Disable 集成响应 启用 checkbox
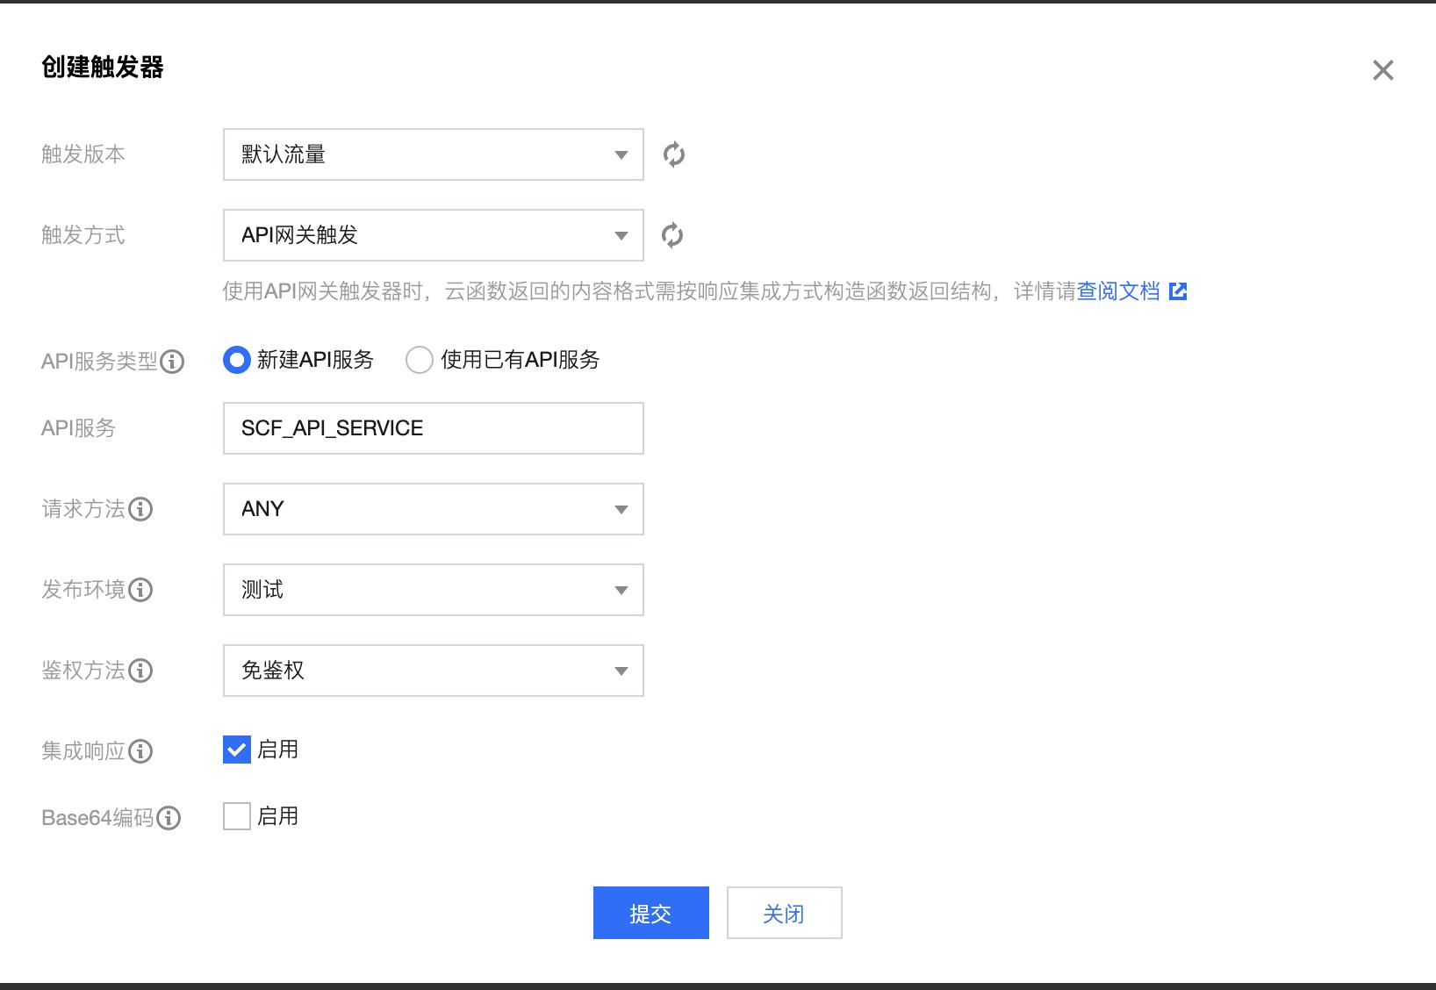 coord(237,750)
